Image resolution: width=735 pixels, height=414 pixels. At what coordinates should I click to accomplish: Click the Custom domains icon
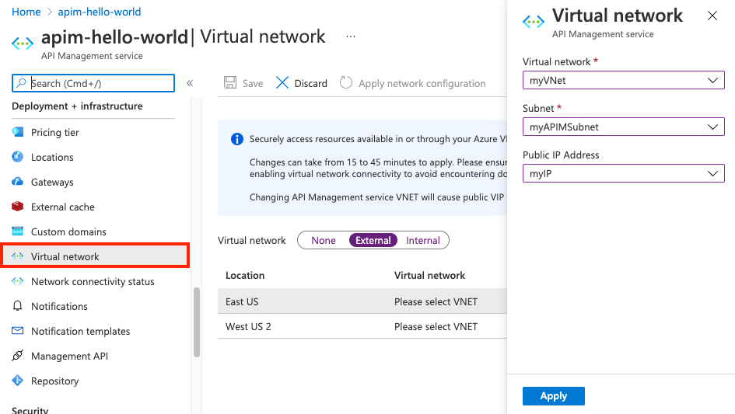[x=18, y=231]
